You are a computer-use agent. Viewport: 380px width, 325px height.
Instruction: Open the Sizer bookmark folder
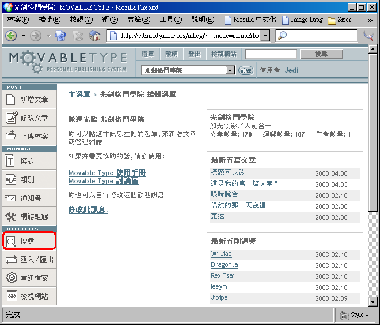pos(339,20)
